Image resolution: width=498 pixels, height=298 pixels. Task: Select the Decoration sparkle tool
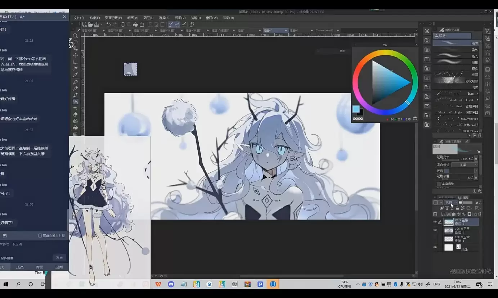(x=76, y=108)
